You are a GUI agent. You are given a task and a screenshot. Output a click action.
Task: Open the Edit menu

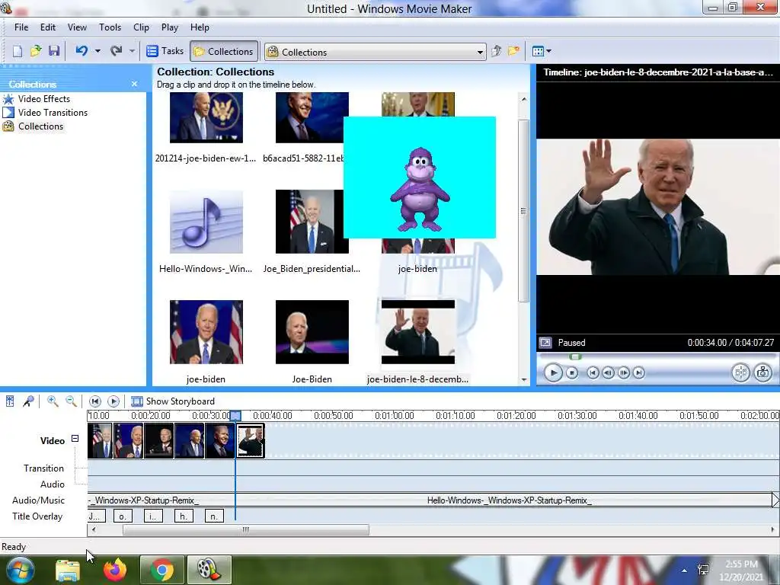48,27
